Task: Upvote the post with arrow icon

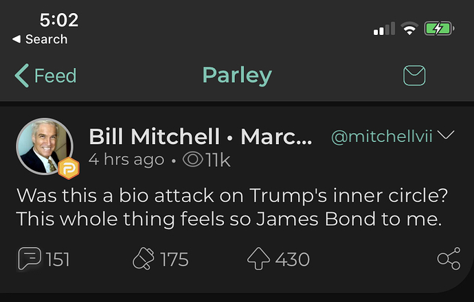Action: pyautogui.click(x=259, y=259)
